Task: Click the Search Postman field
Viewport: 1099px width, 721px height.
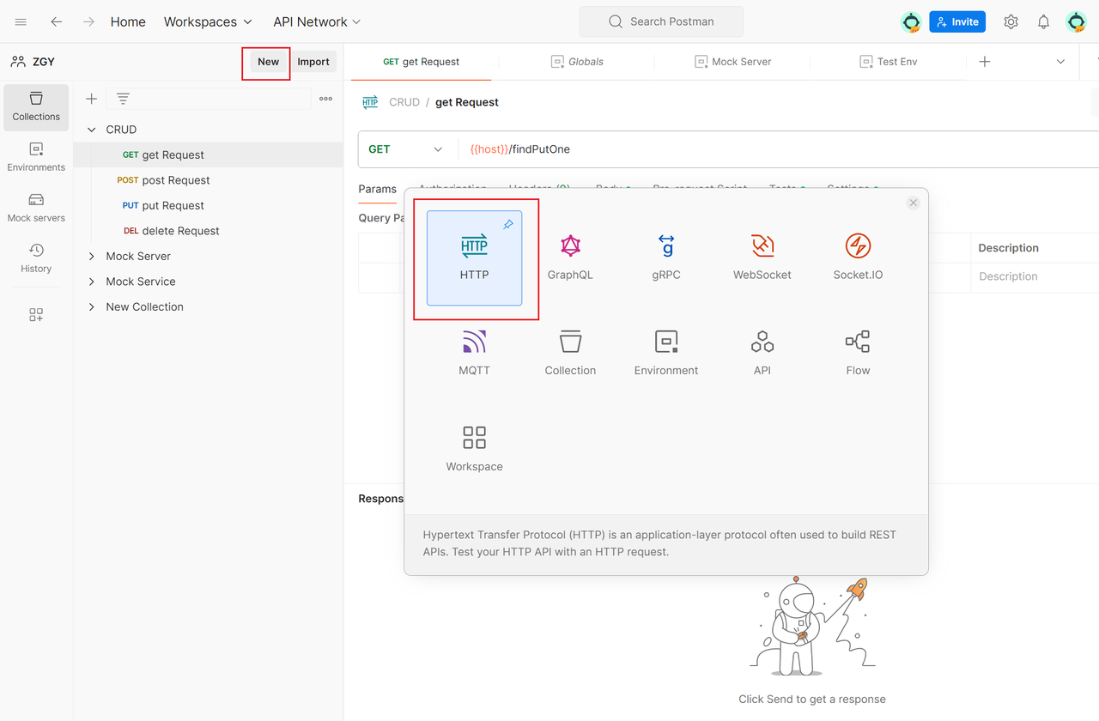Action: coord(661,21)
